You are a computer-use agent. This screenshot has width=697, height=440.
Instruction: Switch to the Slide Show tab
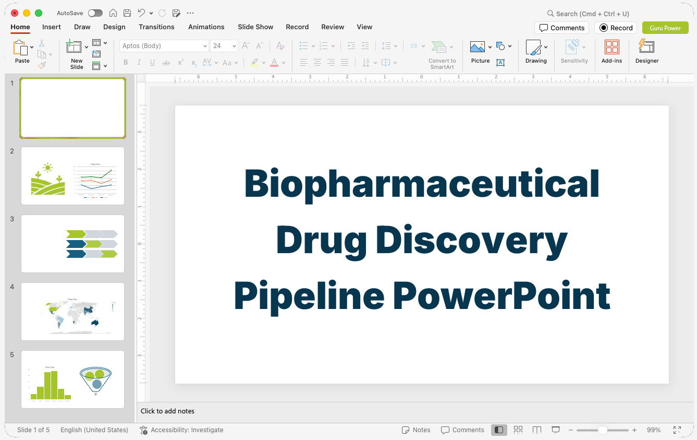click(255, 27)
